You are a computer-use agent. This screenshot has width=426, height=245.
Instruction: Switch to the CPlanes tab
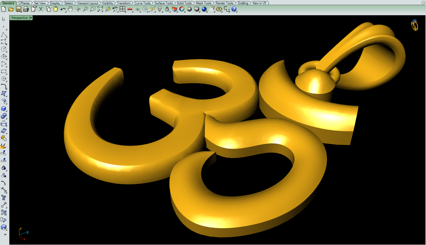[x=24, y=3]
